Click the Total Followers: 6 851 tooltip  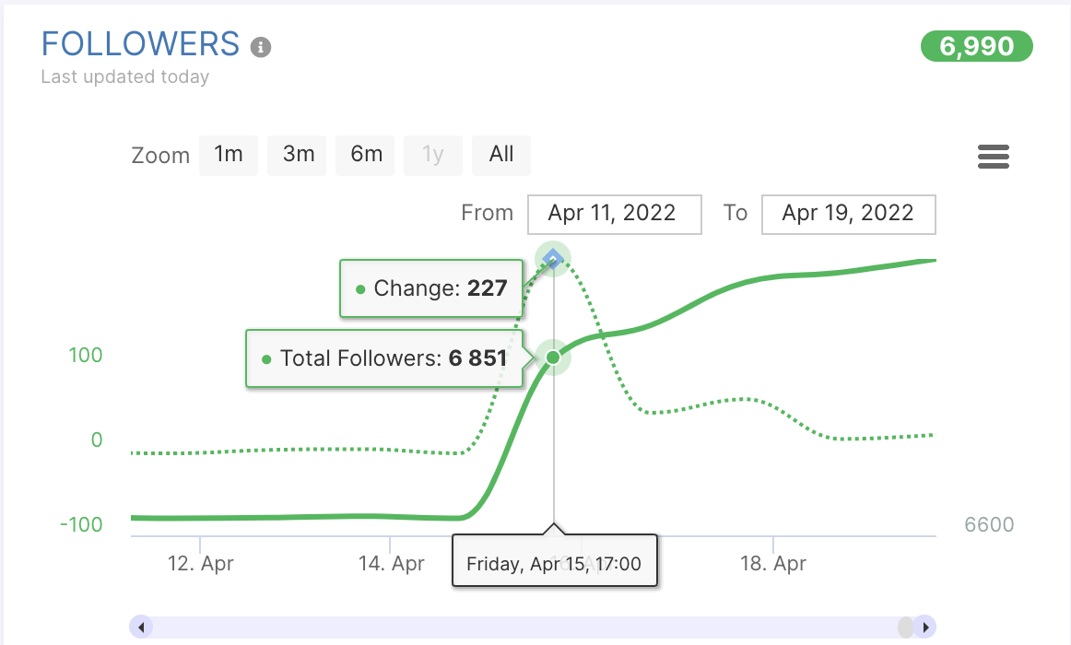384,358
